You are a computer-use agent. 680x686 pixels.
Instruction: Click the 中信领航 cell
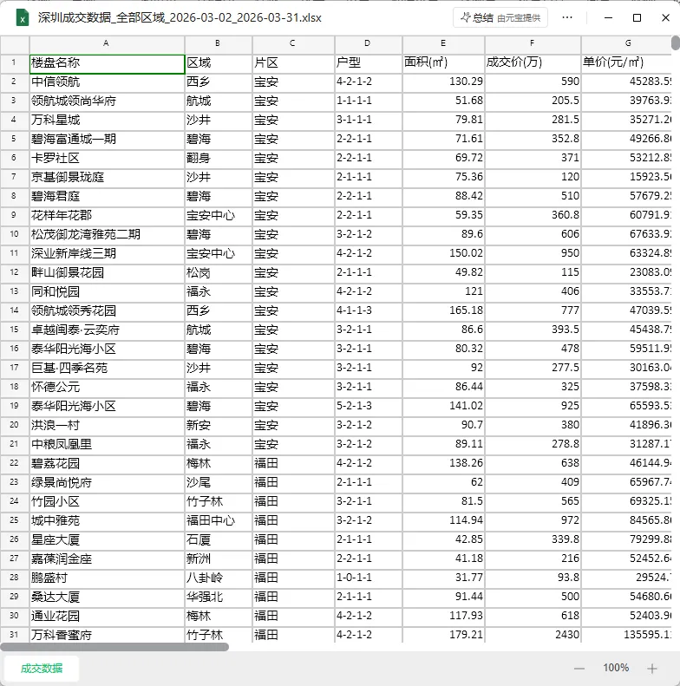point(107,82)
